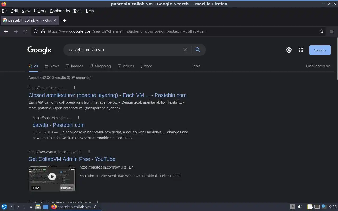Open the Edit menu
This screenshot has width=338, height=211.
(x=15, y=11)
